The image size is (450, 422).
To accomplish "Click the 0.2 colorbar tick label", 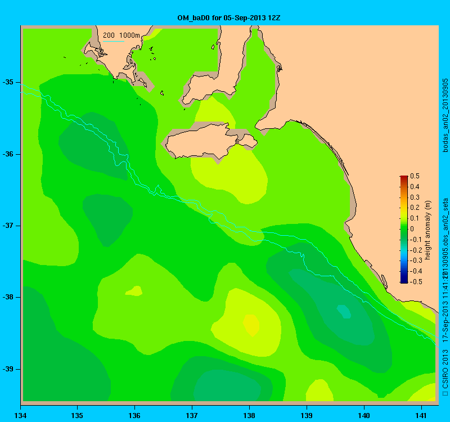I will pos(415,208).
